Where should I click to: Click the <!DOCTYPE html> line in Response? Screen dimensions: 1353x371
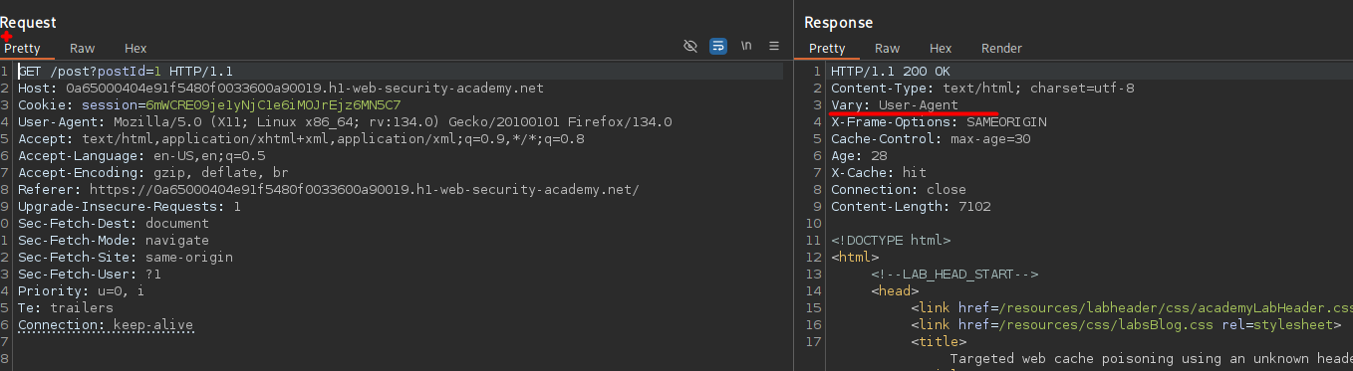click(891, 241)
